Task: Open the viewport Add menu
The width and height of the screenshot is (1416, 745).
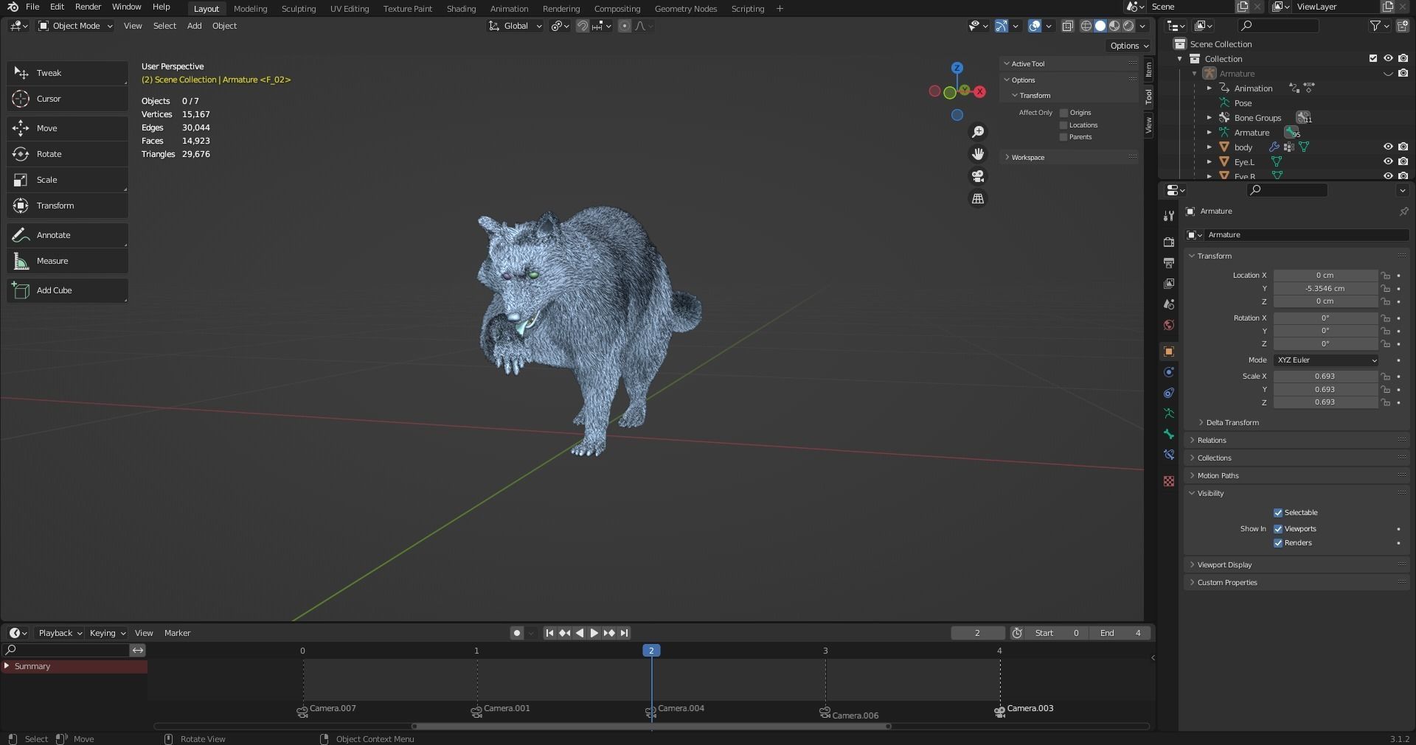Action: coord(194,26)
